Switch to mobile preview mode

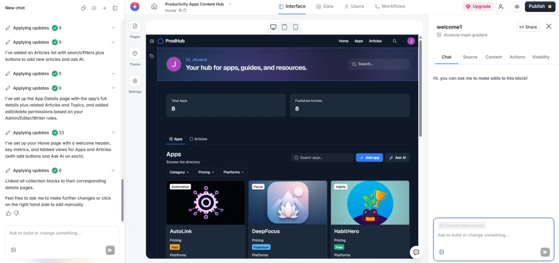[295, 27]
